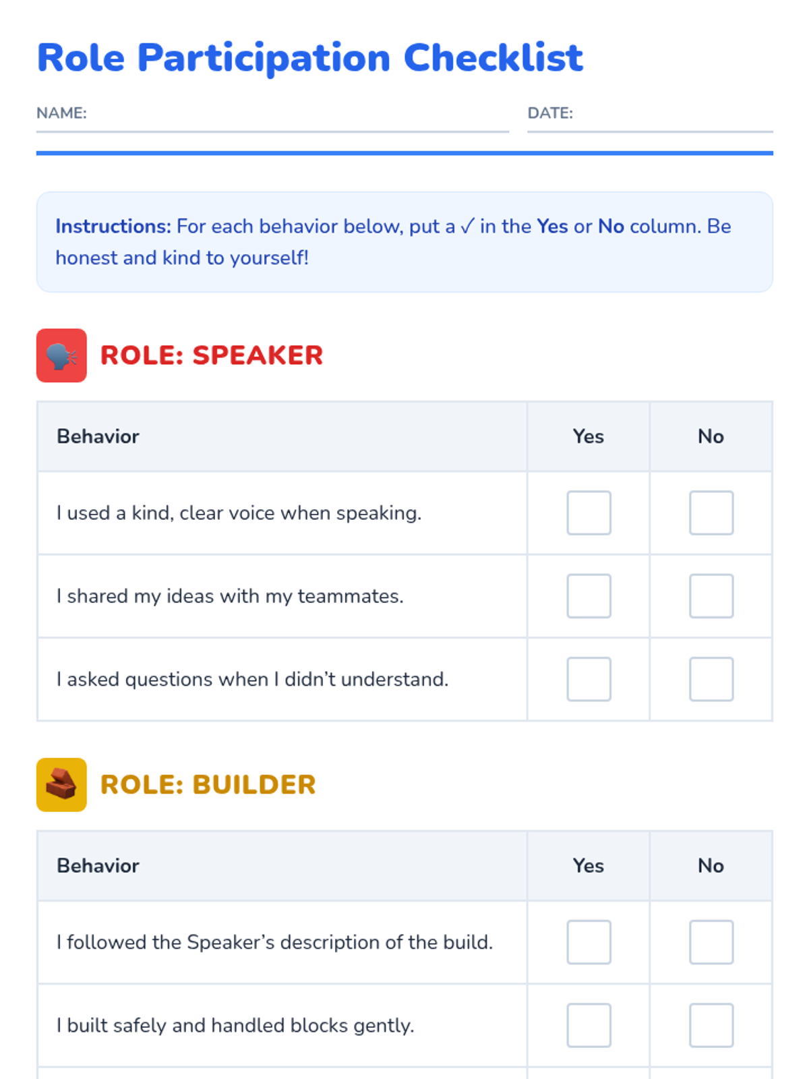
Task: Click the Builder table Yes header
Action: point(589,865)
